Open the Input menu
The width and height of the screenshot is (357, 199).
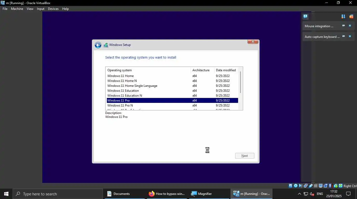[41, 9]
